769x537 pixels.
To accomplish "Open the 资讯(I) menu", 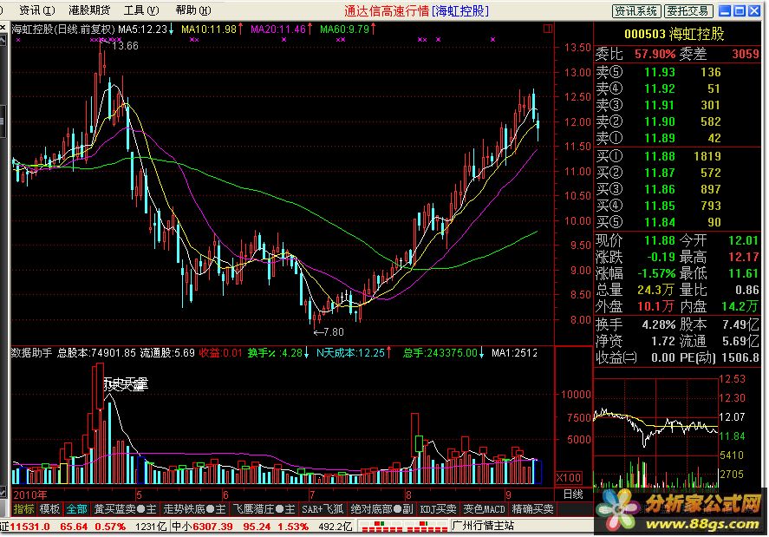I will click(36, 10).
